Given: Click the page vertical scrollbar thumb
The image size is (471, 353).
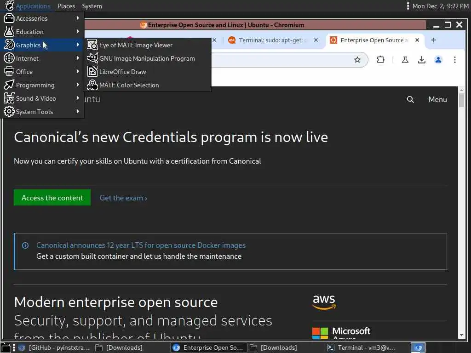Looking at the screenshot, I should (x=462, y=100).
